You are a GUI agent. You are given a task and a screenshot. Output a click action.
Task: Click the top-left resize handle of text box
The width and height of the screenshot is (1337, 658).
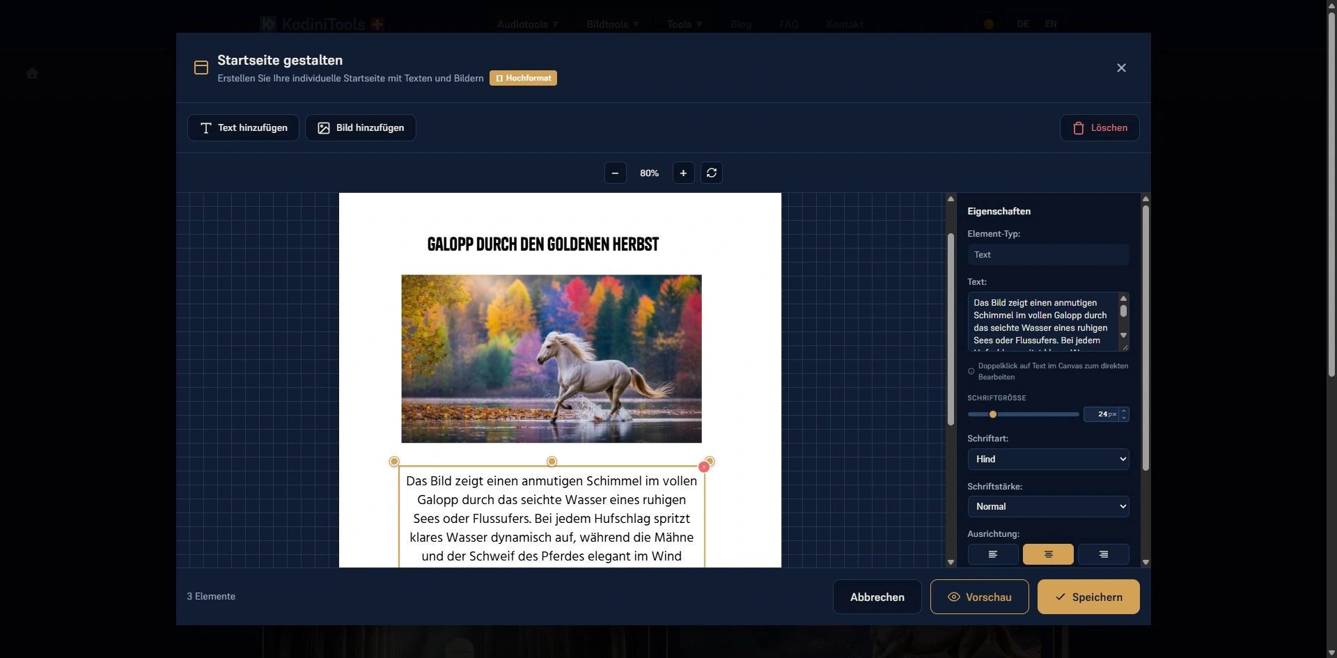[394, 461]
